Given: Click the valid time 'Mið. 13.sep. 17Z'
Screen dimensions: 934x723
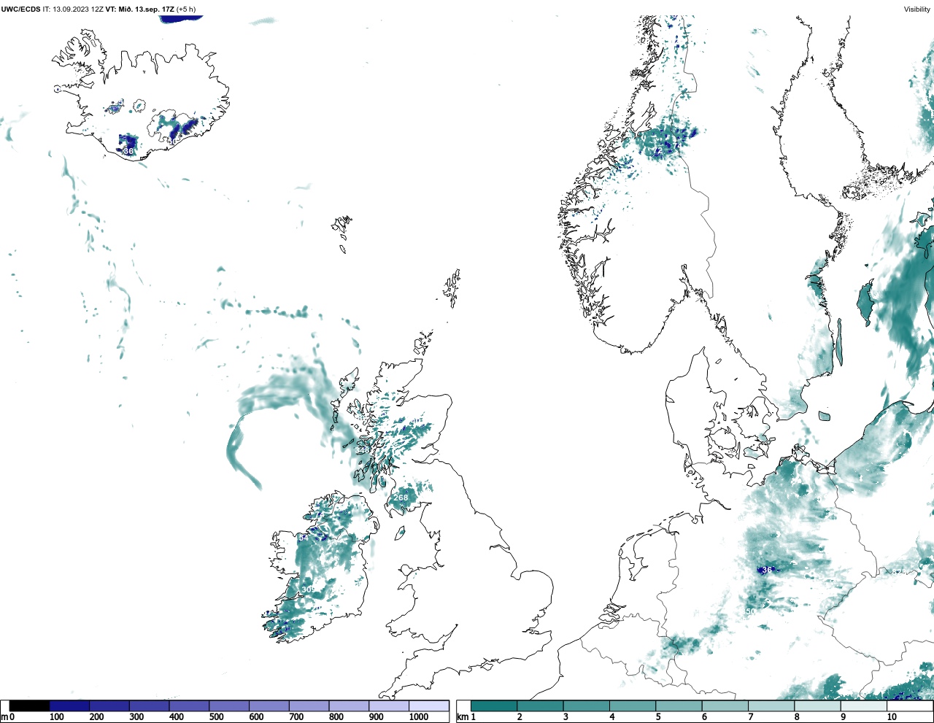Looking at the screenshot, I should pos(147,9).
